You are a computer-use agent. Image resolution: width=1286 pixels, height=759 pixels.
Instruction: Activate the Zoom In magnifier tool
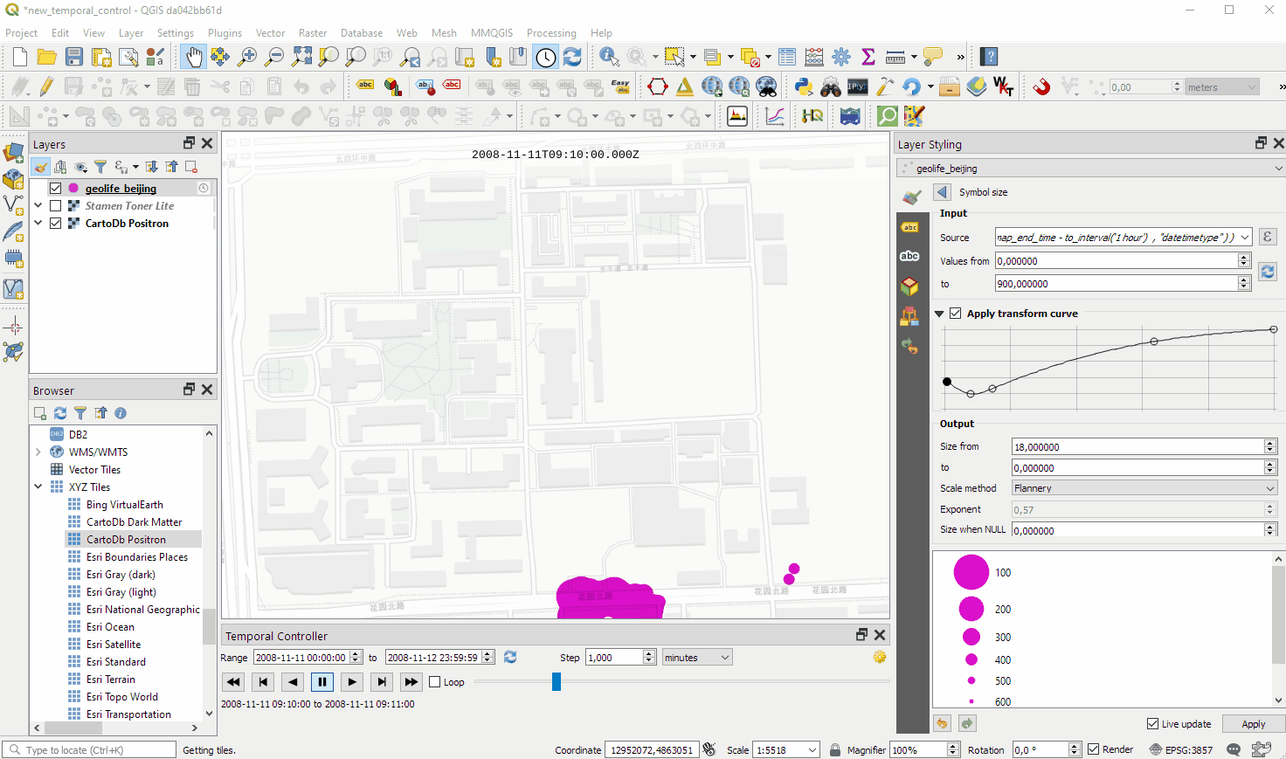point(248,58)
